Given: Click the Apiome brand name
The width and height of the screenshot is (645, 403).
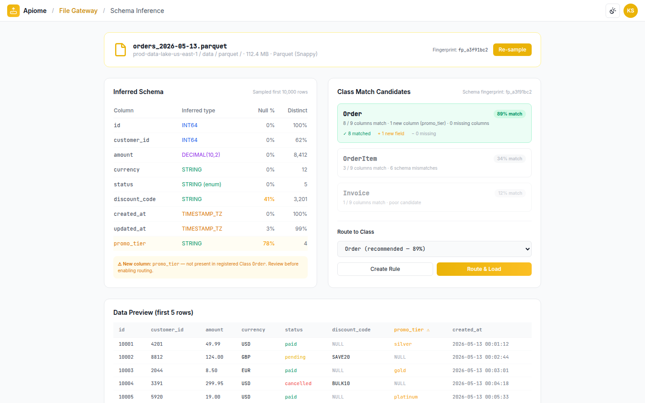Looking at the screenshot, I should point(35,11).
